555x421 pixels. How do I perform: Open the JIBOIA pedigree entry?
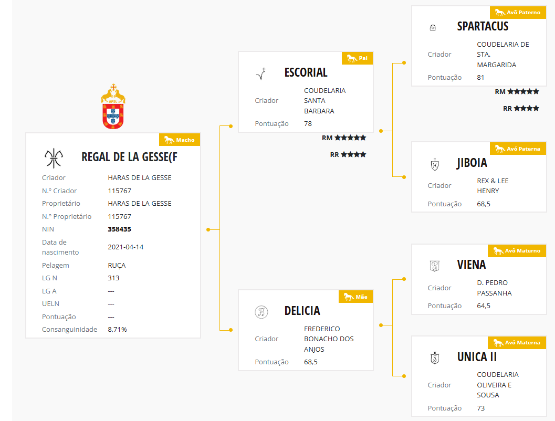[472, 163]
